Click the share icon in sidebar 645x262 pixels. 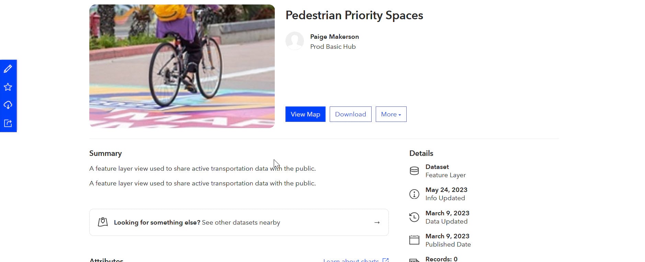tap(8, 123)
